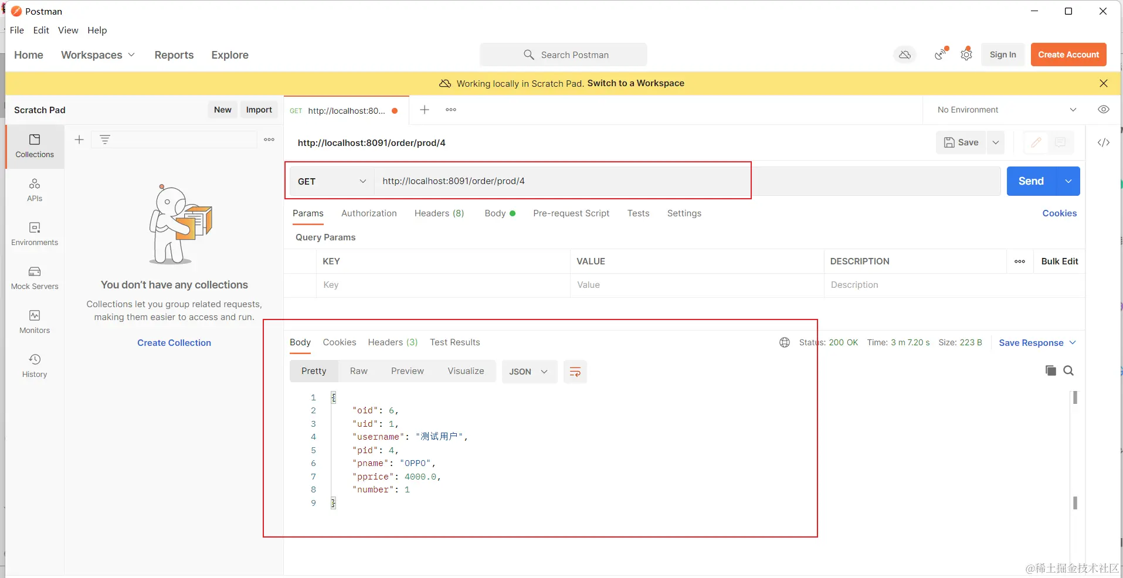The height and width of the screenshot is (578, 1123).
Task: Dismiss the Scratch Pad banner
Action: point(1104,83)
